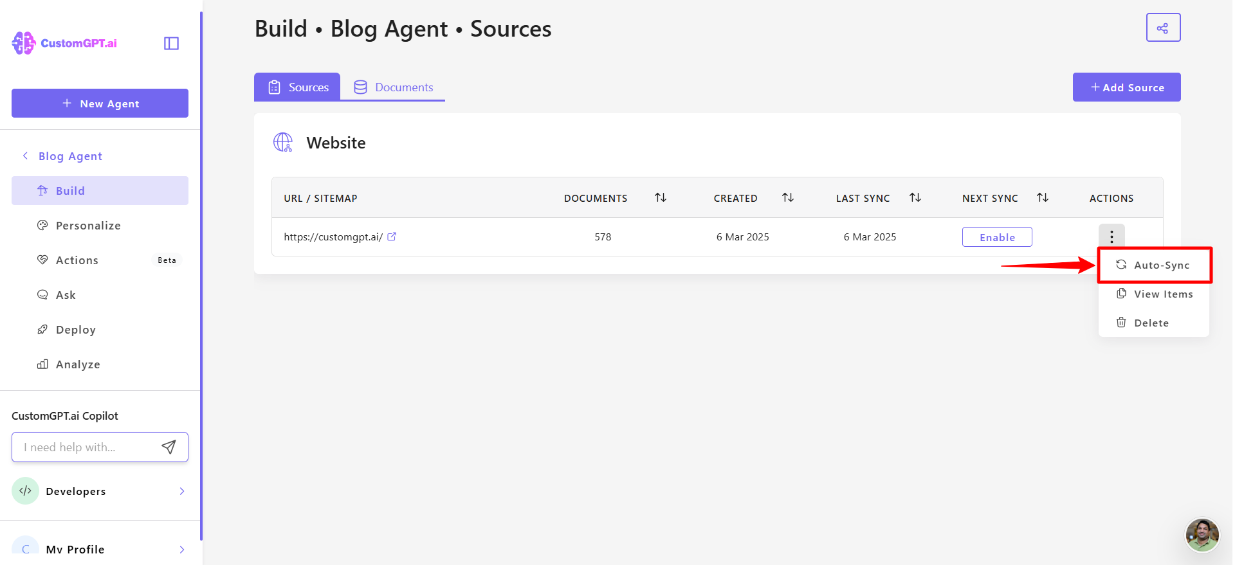This screenshot has width=1235, height=565.
Task: Click the New Agent button
Action: [100, 103]
